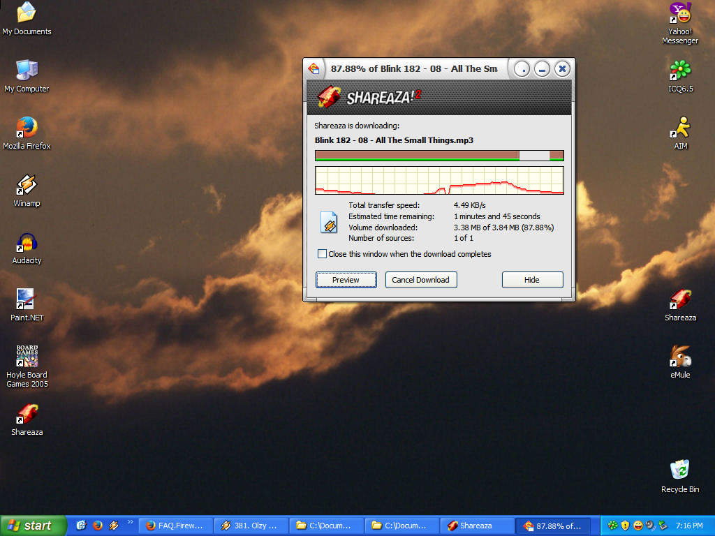Select the eMule desktop shortcut

[680, 363]
